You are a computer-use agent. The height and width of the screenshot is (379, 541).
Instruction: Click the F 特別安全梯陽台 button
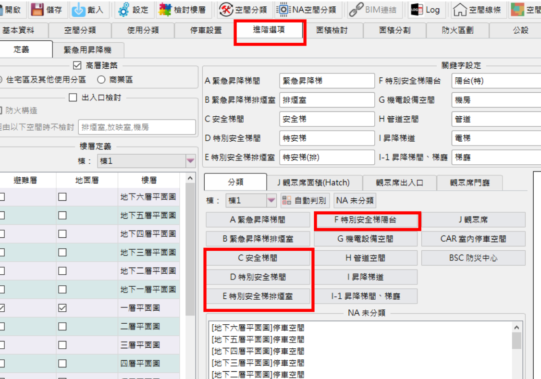368,220
